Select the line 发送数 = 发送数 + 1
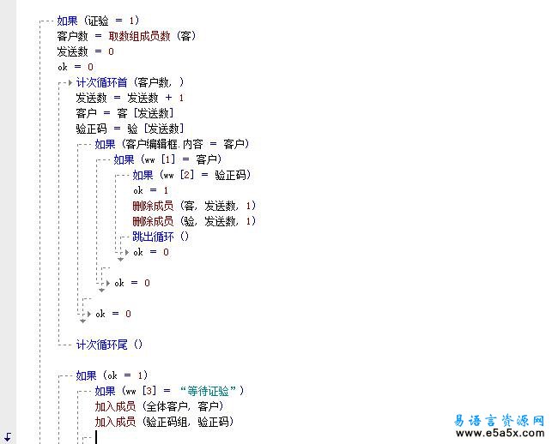552x444 pixels. tap(130, 98)
